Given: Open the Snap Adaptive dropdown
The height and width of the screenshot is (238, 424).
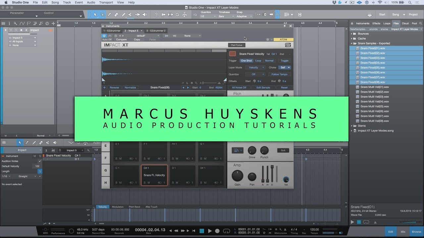Looking at the screenshot, I should 244,16.
